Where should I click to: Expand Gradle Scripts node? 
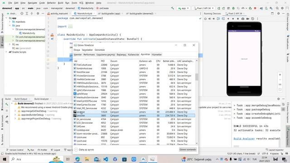tap(6, 52)
